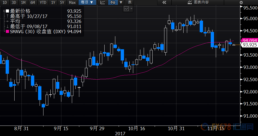Collapse the legend tree with minus box
This screenshot has height=136, width=258.
click(x=4, y=11)
